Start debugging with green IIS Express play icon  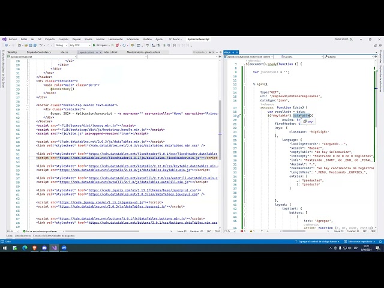coord(94,46)
